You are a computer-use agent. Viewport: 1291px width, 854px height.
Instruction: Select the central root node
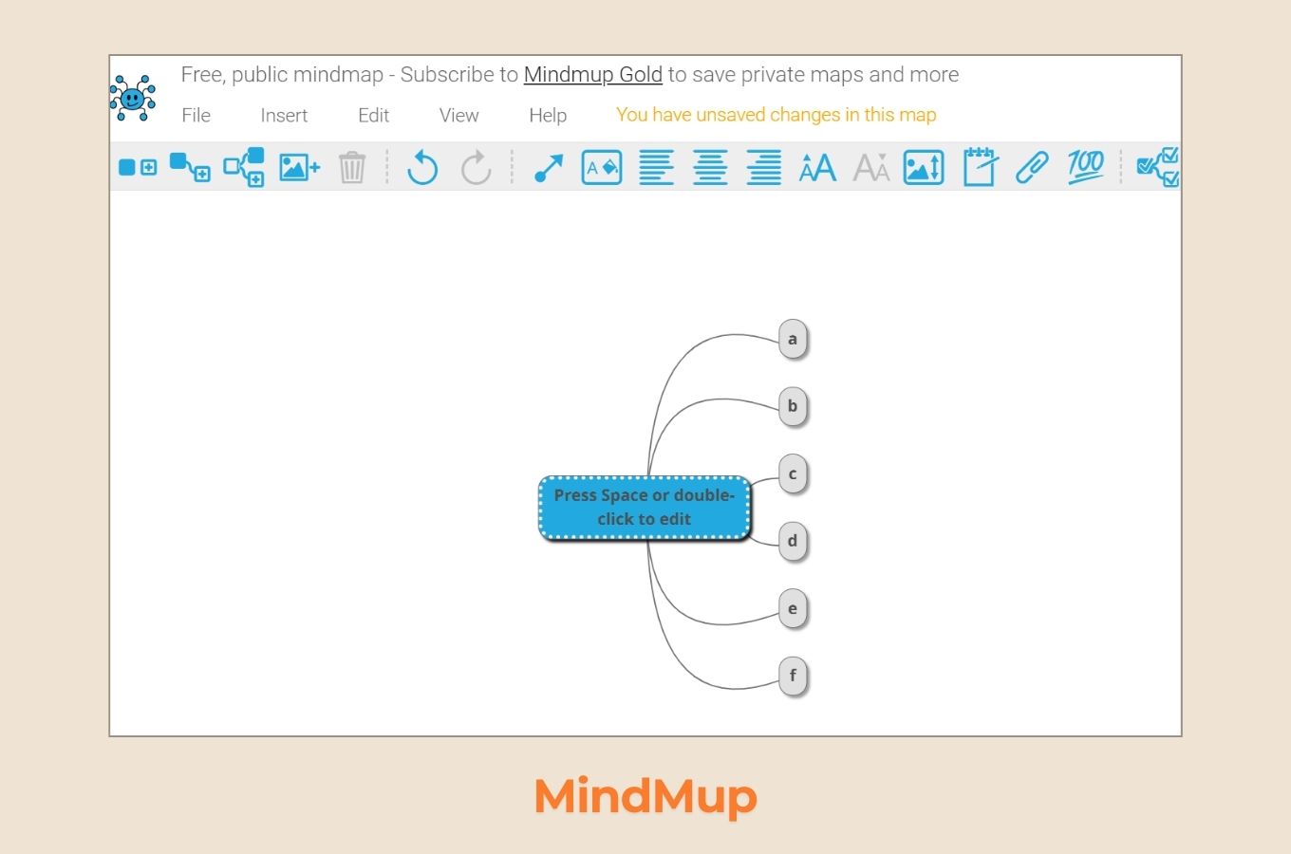645,508
